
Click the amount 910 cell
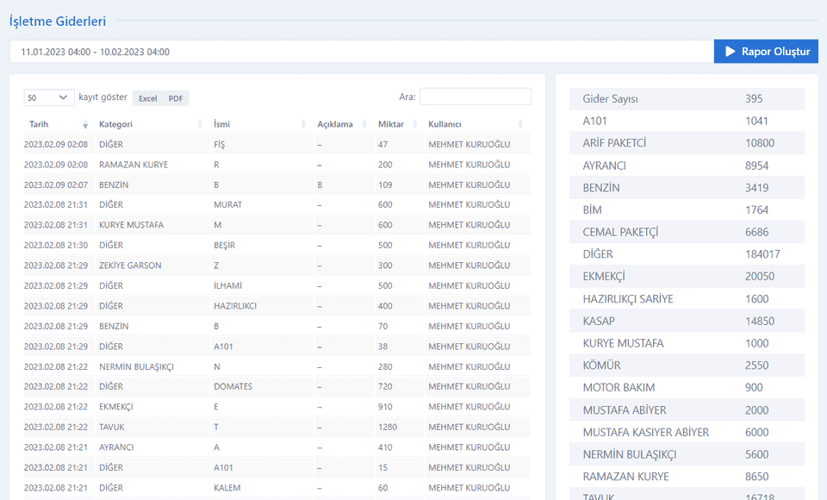(398, 407)
